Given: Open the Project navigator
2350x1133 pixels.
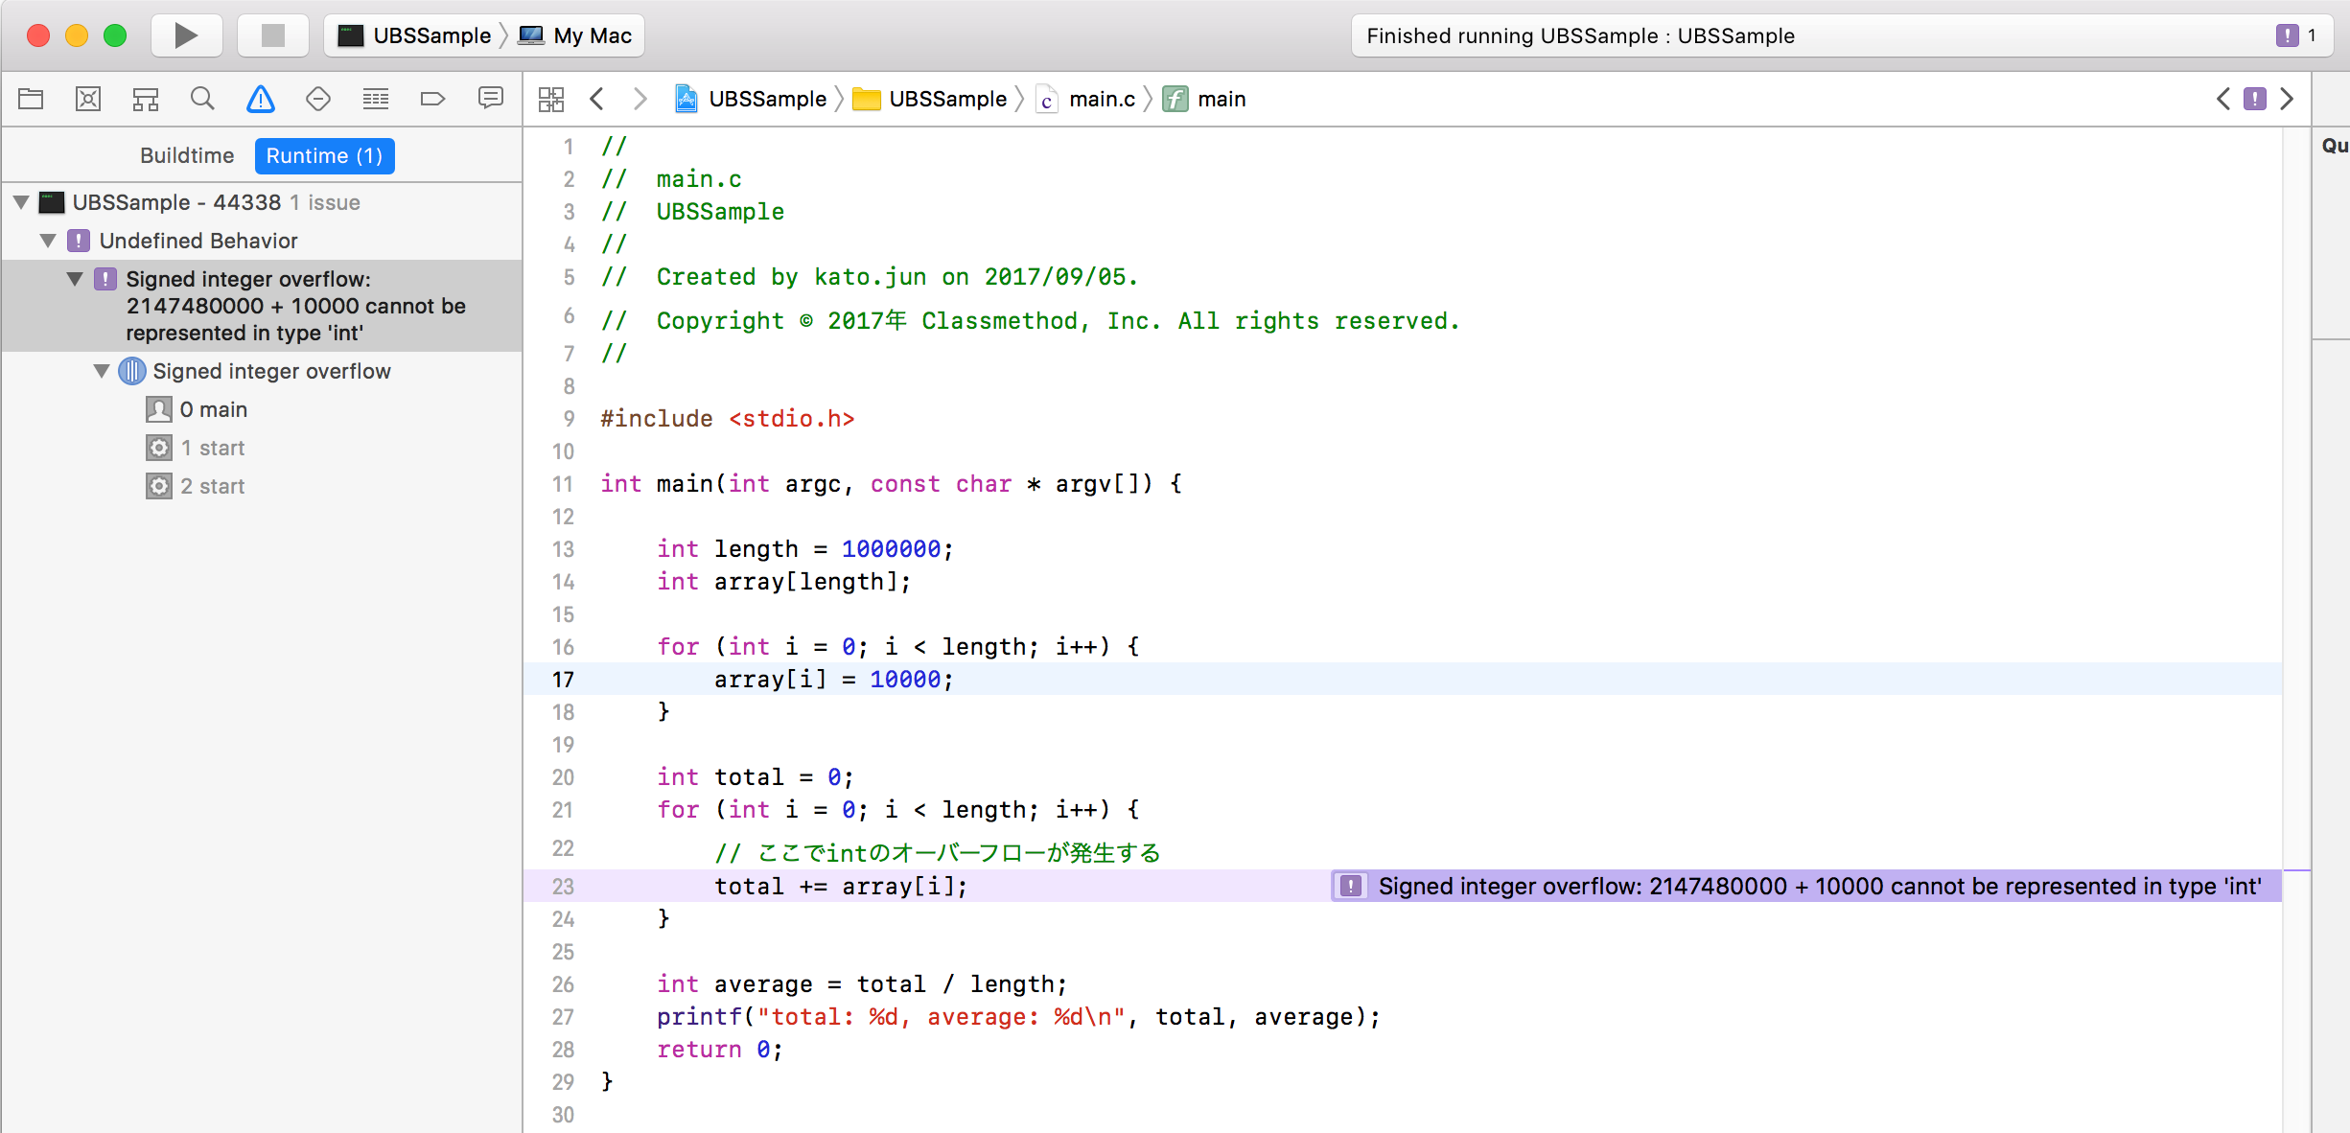Looking at the screenshot, I should (30, 98).
